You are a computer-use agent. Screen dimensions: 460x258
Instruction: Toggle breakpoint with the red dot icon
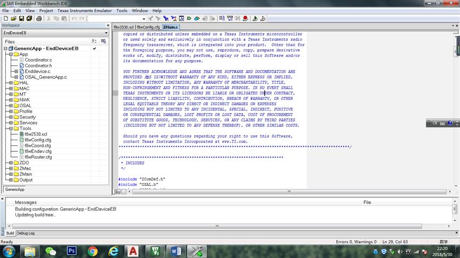click(246, 19)
